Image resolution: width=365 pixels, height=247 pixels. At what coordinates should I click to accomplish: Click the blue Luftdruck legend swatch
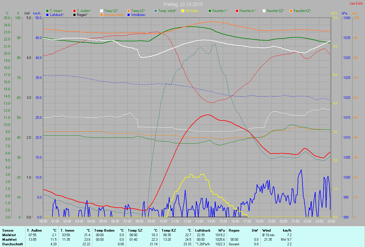(47, 15)
